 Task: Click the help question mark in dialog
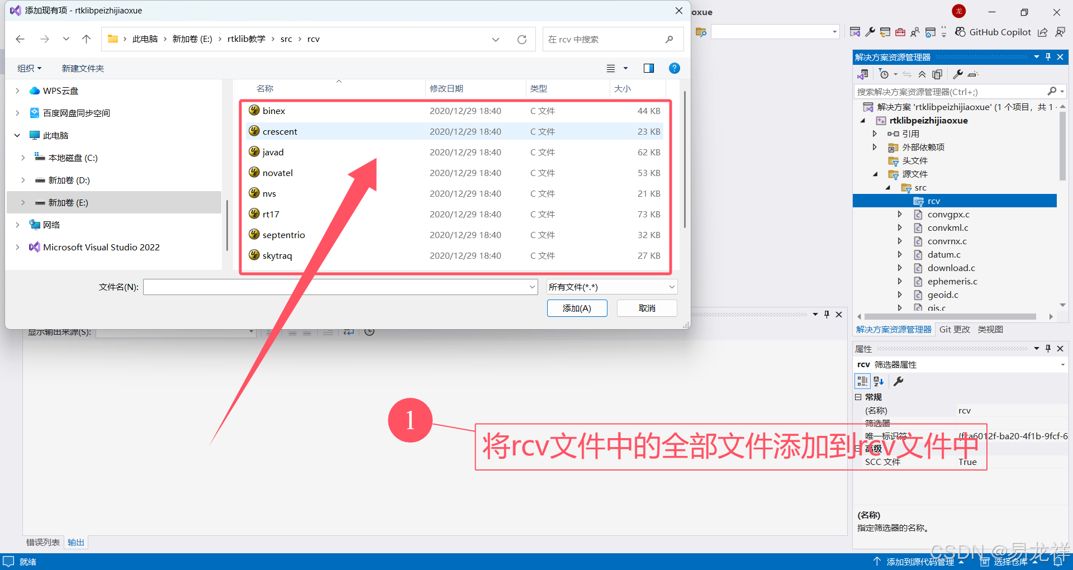pyautogui.click(x=674, y=68)
